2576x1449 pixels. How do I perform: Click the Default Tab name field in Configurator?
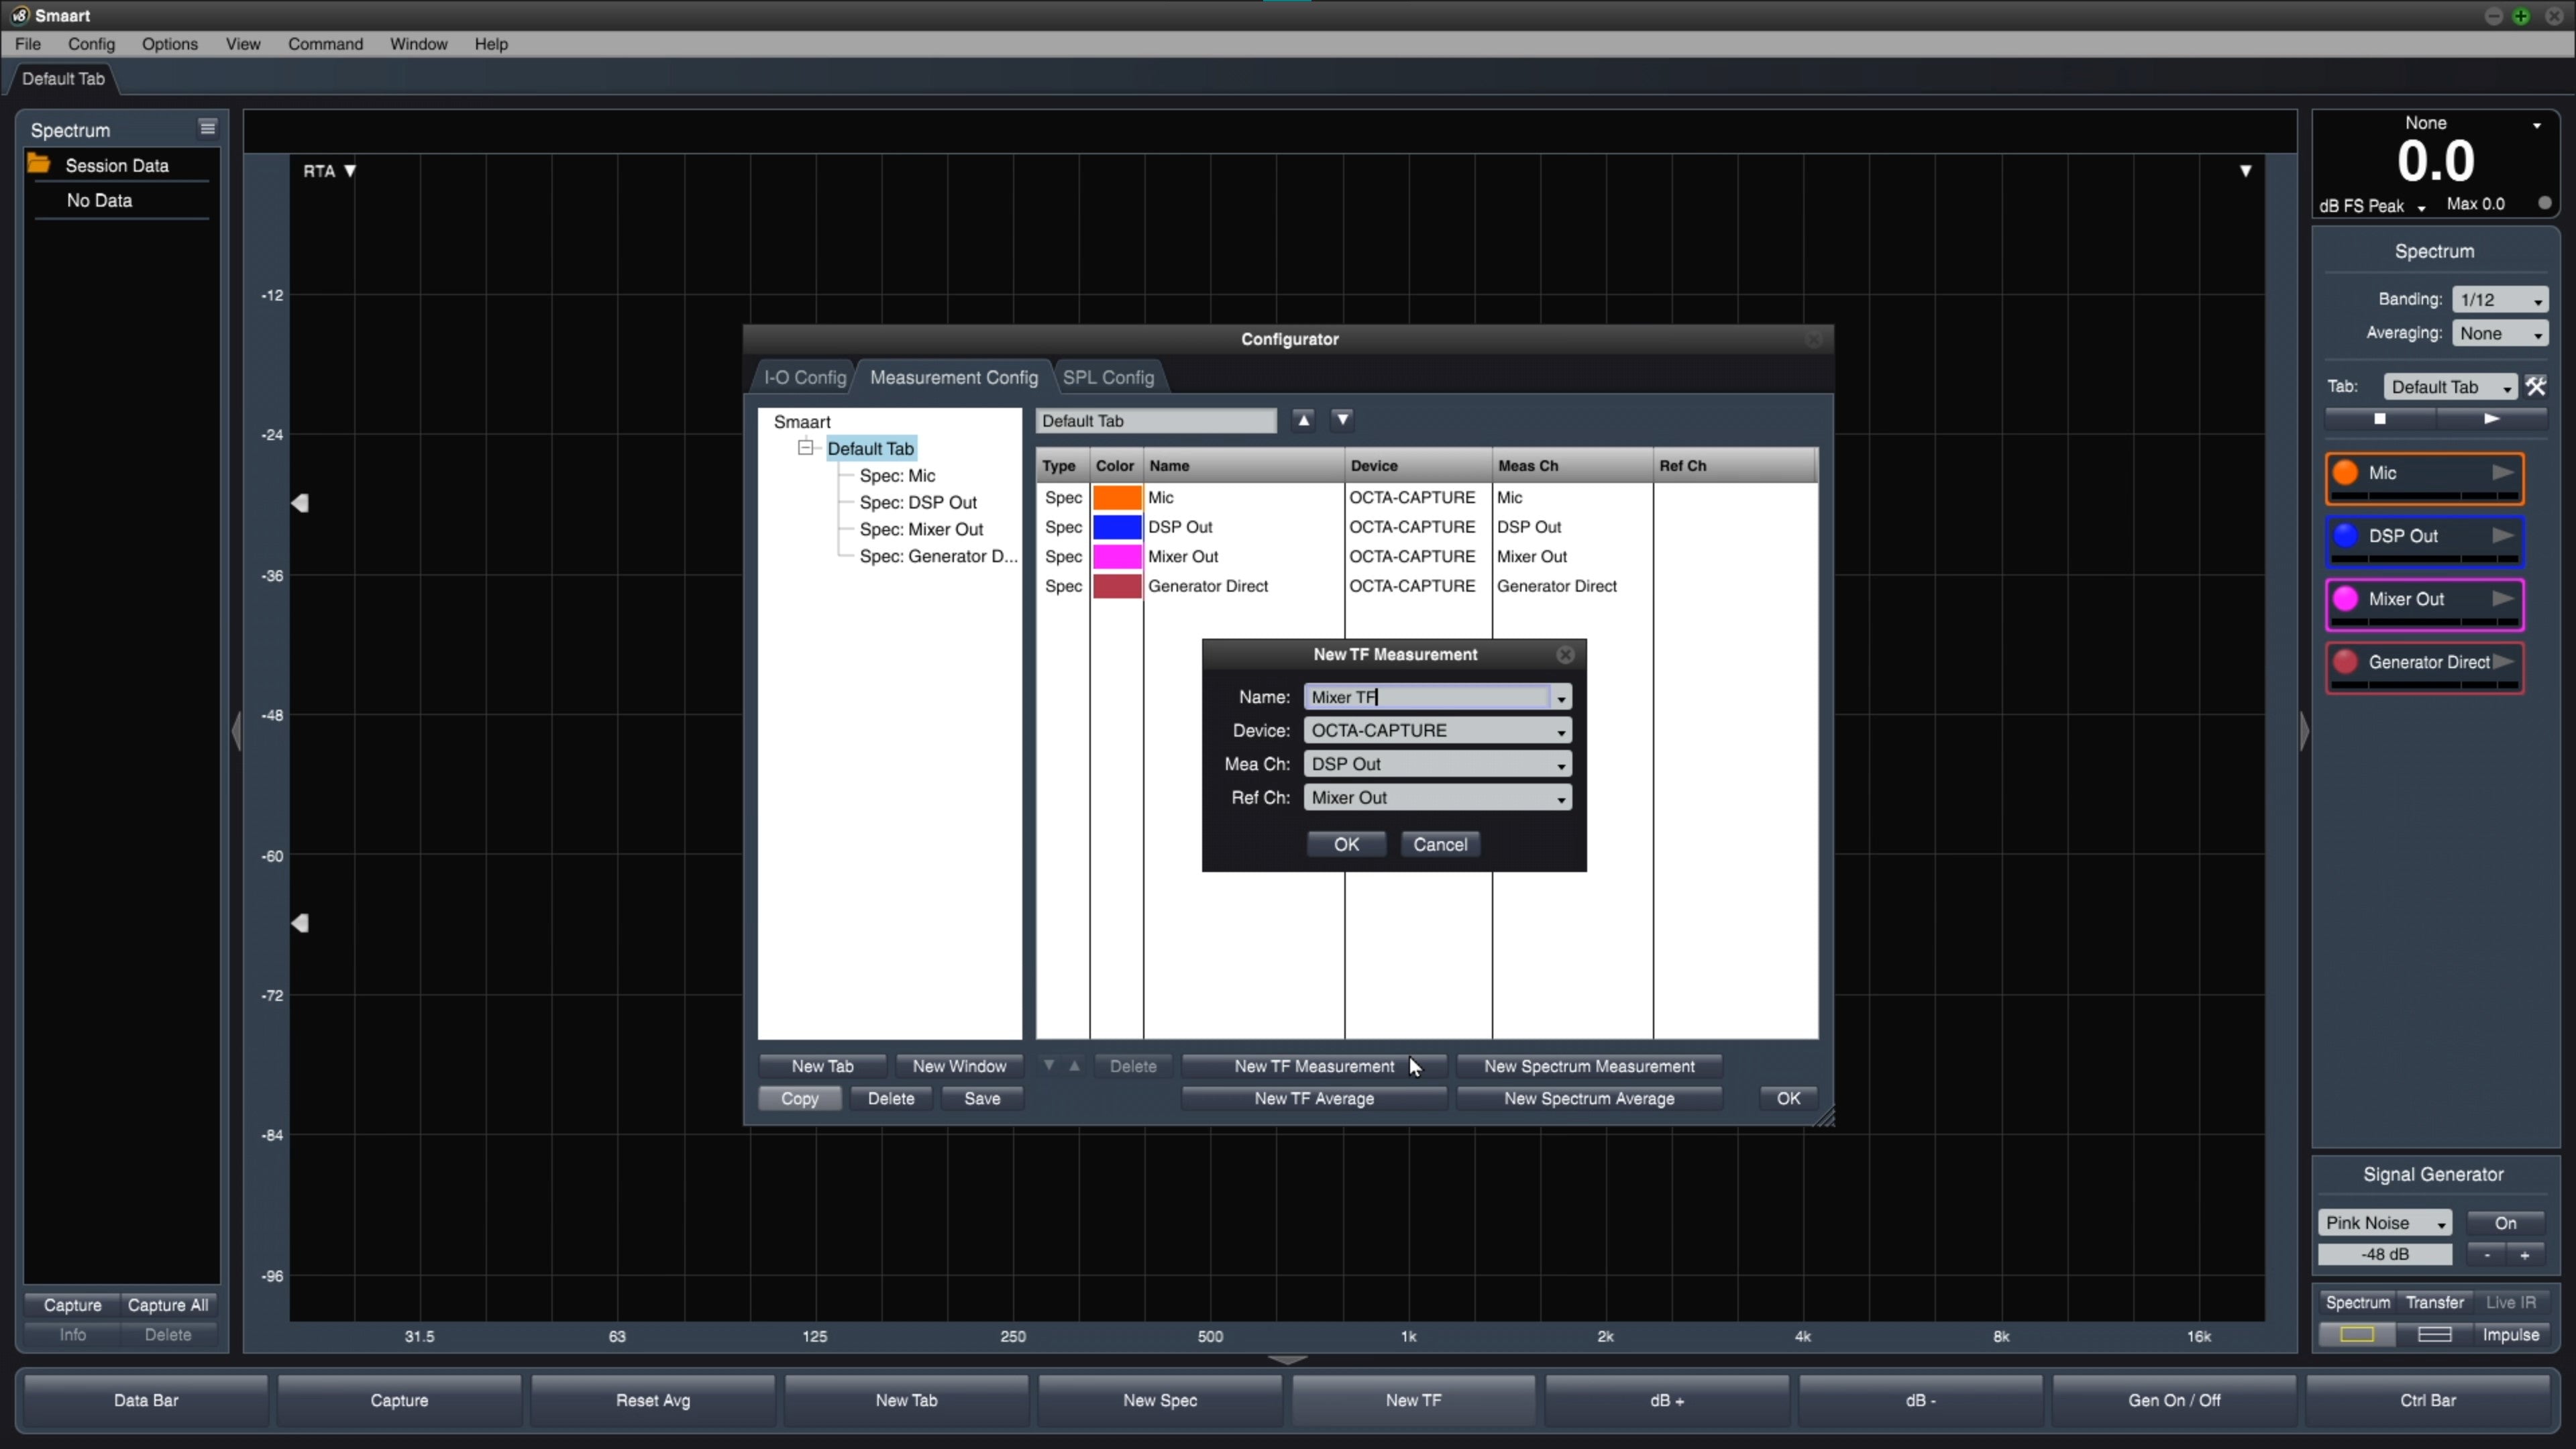click(1156, 420)
